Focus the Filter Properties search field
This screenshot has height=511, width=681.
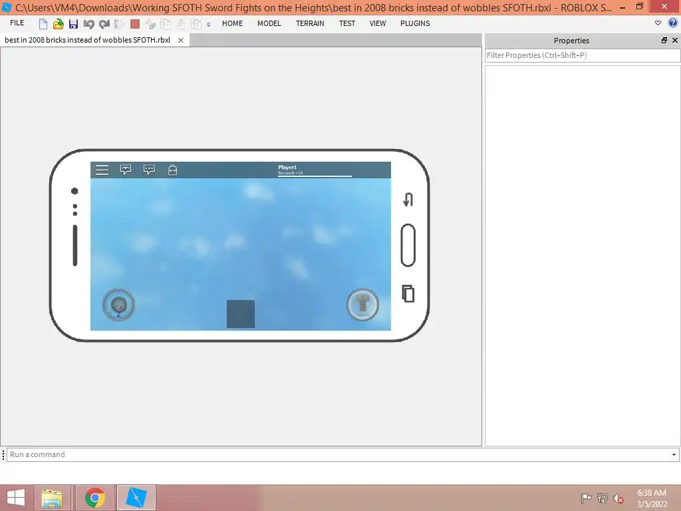click(583, 55)
